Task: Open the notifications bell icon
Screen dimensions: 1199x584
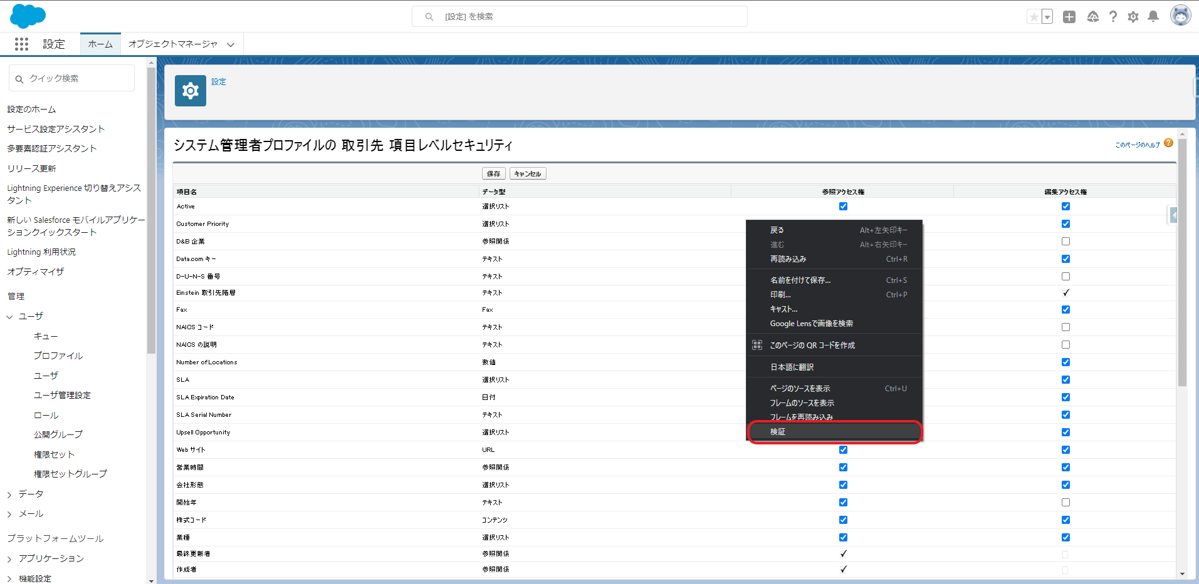Action: pos(1153,17)
